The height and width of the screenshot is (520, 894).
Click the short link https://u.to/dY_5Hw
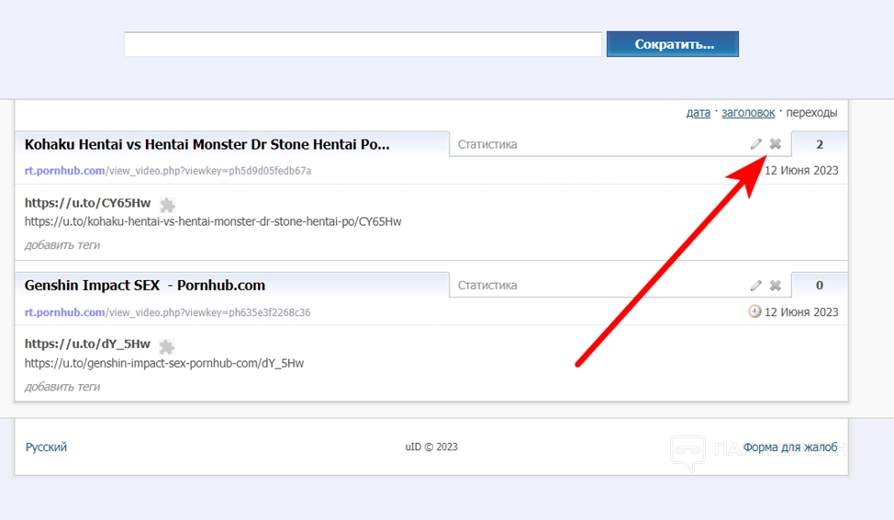87,345
